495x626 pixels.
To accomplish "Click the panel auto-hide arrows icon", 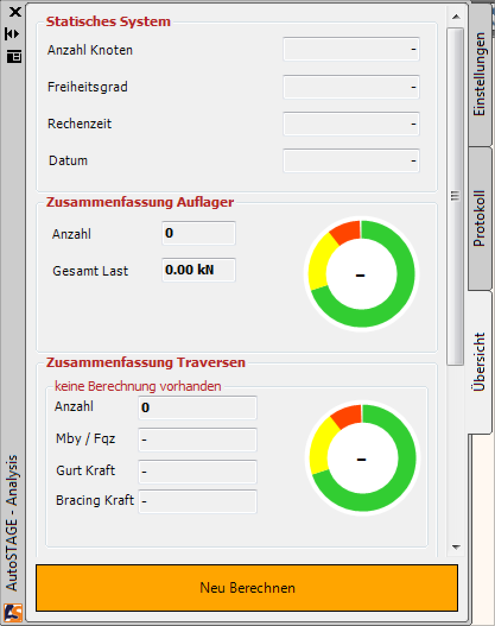I will [14, 34].
